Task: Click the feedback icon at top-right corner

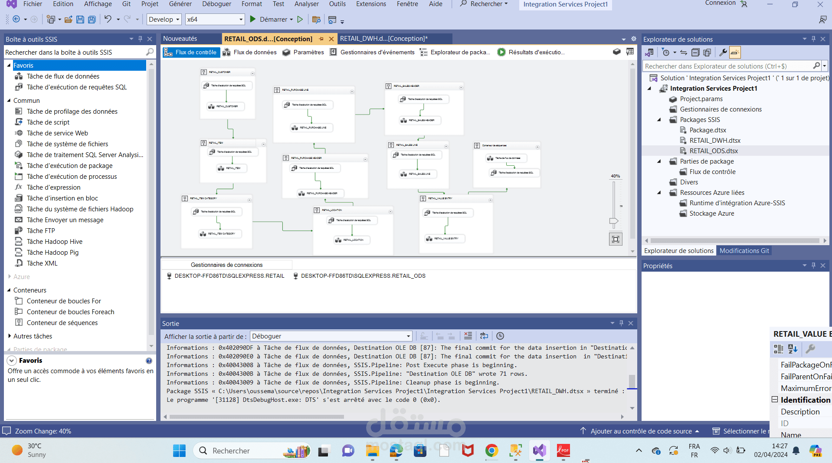Action: 822,20
